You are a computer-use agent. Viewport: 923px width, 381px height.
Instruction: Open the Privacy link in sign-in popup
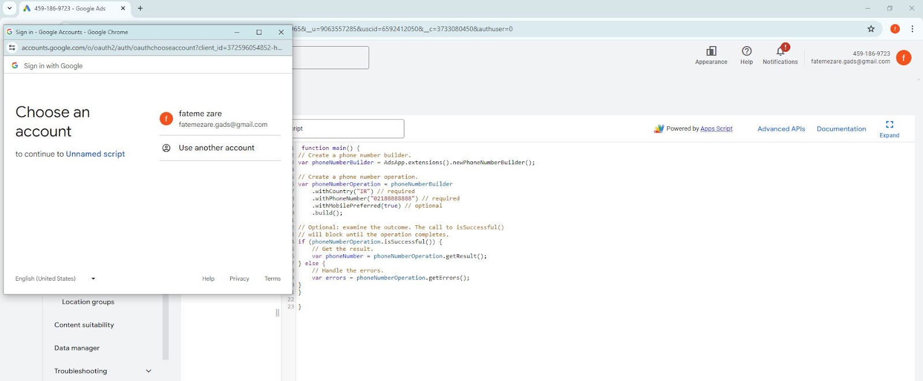click(239, 279)
